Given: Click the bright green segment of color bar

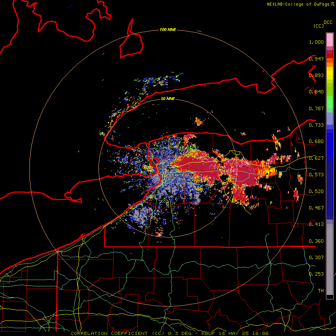Looking at the screenshot, I should pos(330,102).
